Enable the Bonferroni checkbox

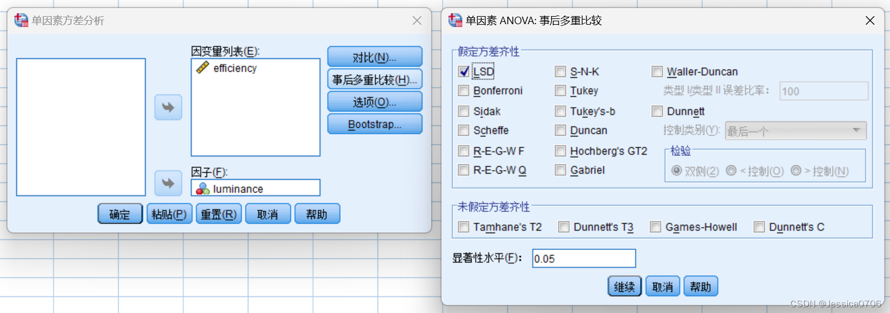(463, 91)
